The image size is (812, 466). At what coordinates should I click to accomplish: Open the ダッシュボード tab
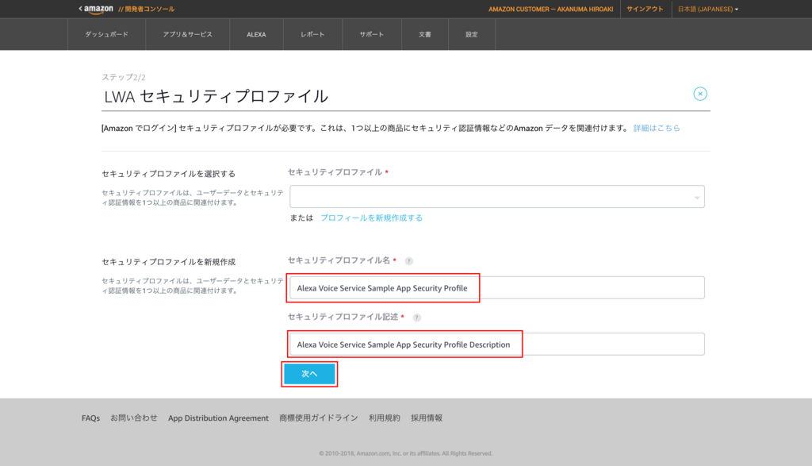(x=107, y=34)
